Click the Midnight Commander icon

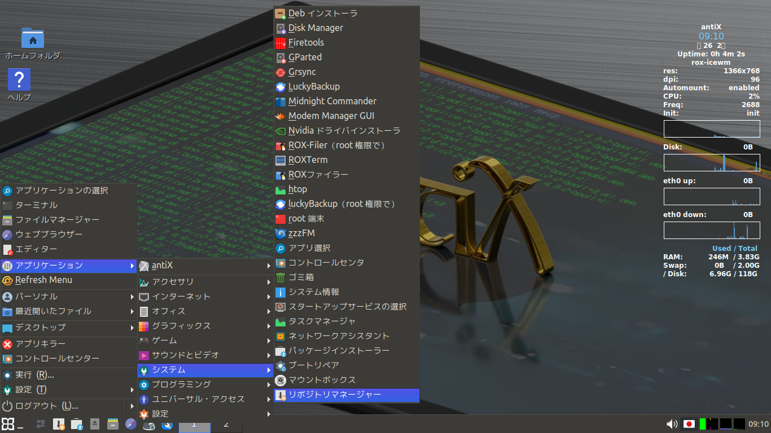coord(281,101)
